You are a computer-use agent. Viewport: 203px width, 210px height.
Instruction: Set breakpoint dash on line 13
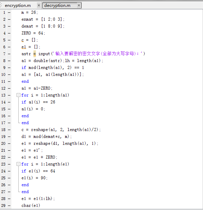[x=9, y=95]
